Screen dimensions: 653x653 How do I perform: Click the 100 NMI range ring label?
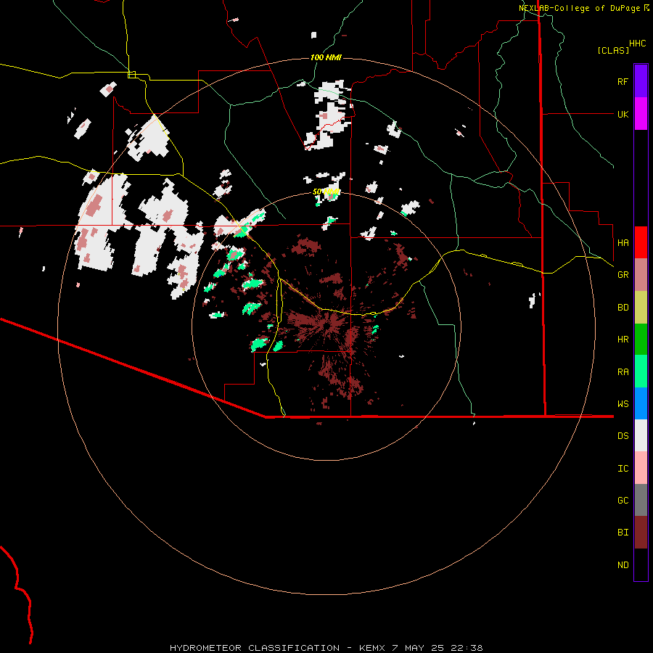tap(326, 57)
